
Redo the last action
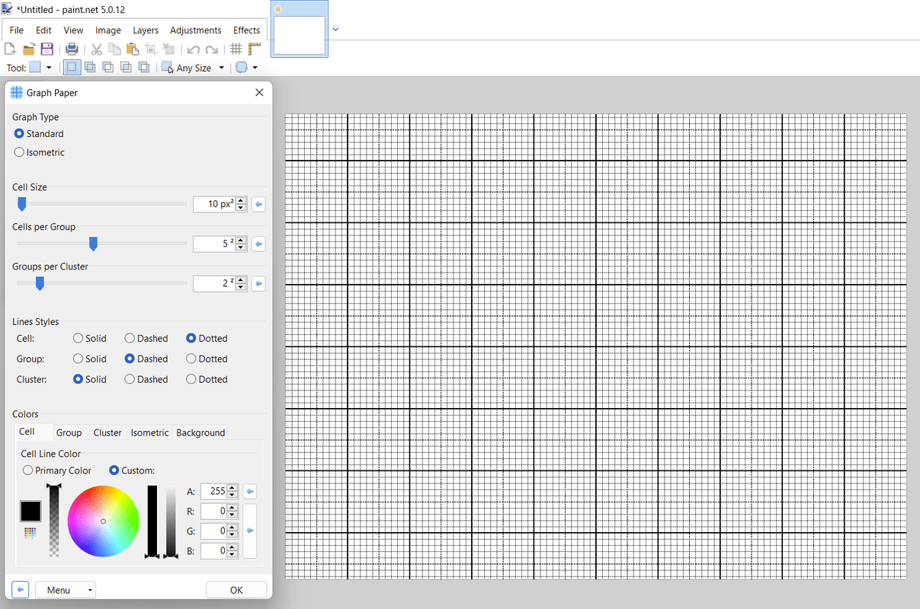[x=211, y=48]
